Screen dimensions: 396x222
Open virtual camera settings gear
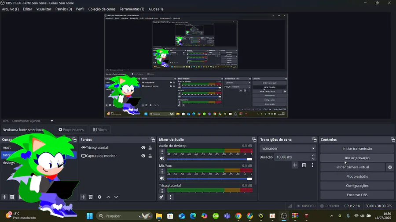390,167
